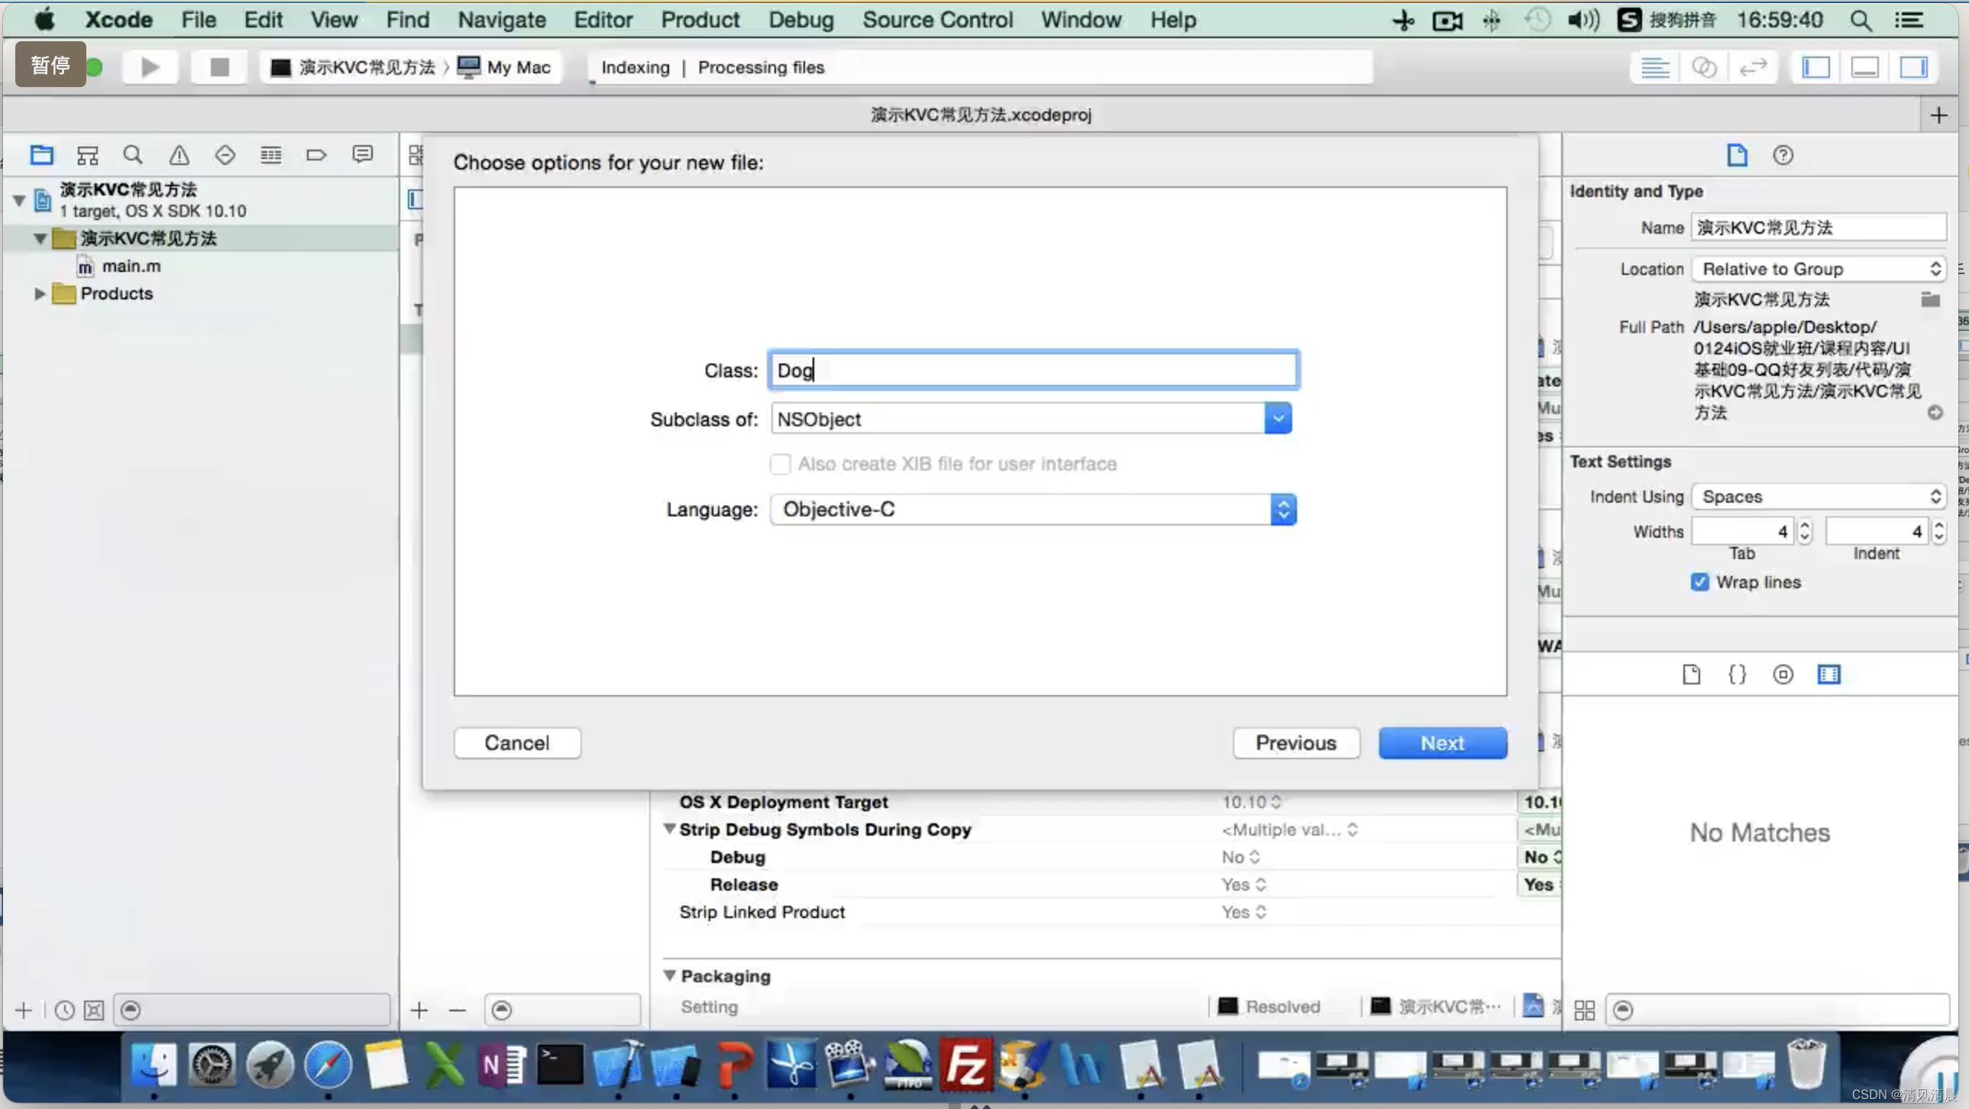Click the search navigator icon

click(x=133, y=153)
